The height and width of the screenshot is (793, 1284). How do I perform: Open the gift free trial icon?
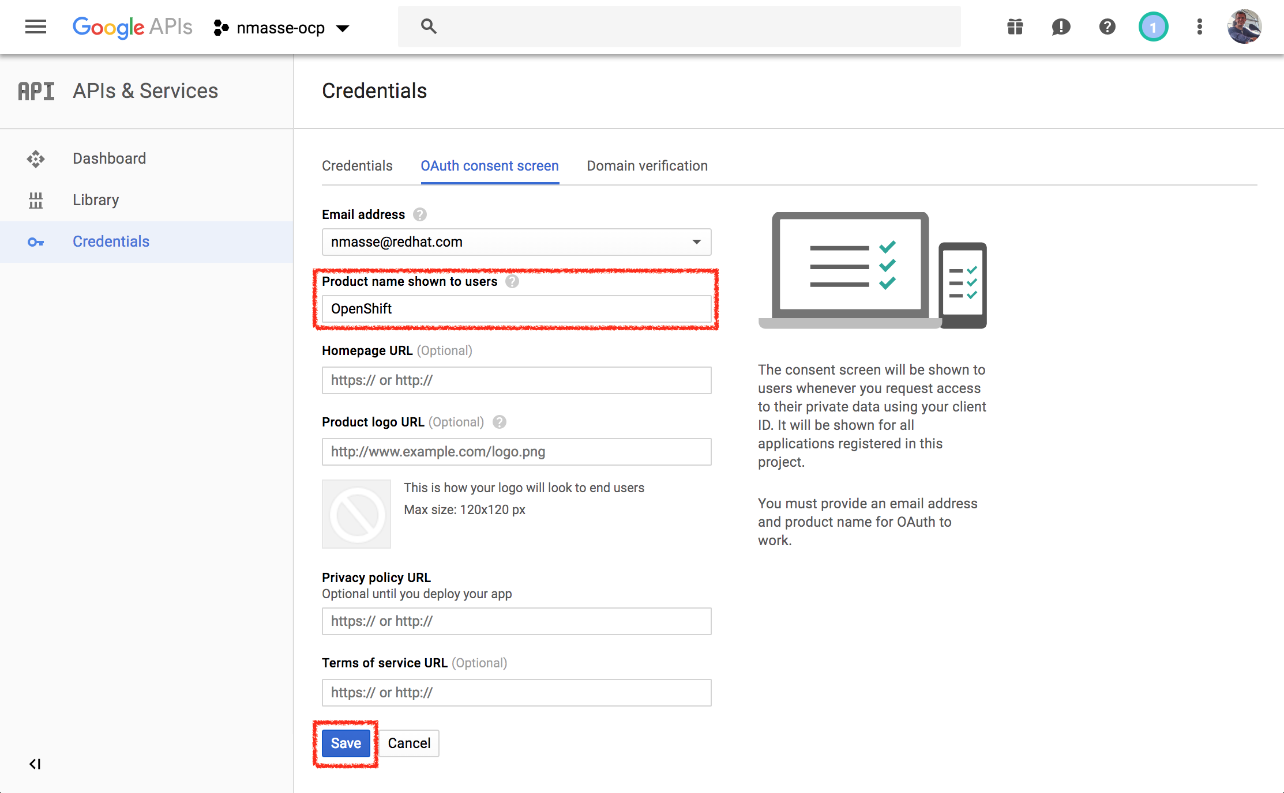(1015, 27)
